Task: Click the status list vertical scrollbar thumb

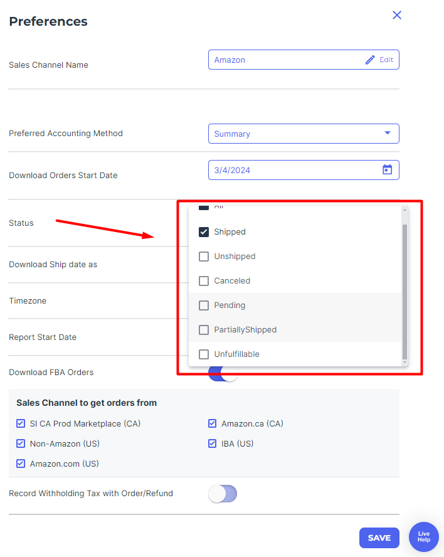Action: pyautogui.click(x=404, y=292)
